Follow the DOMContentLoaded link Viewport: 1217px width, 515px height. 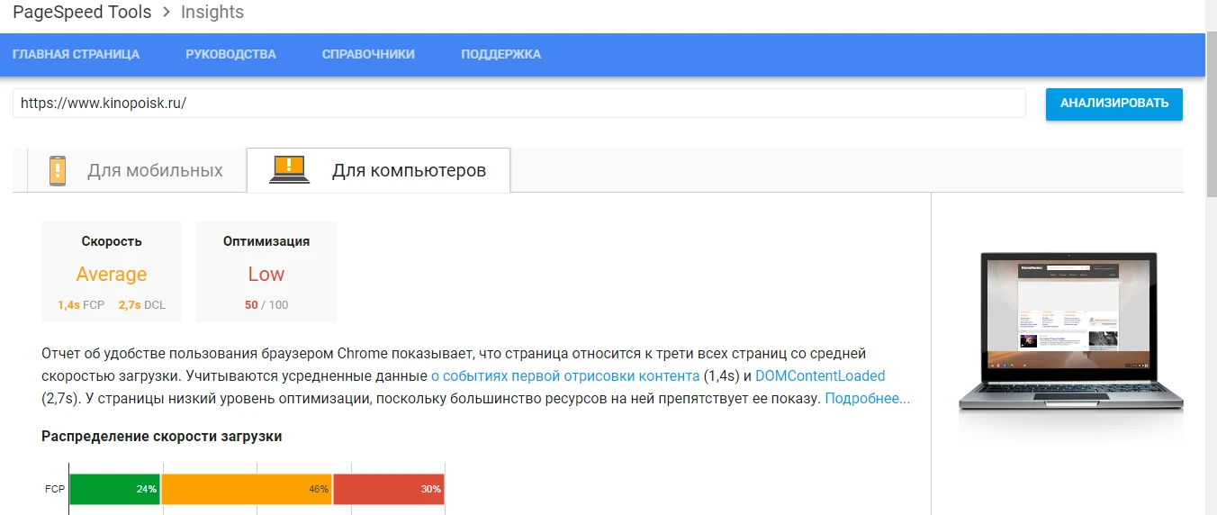pyautogui.click(x=819, y=375)
